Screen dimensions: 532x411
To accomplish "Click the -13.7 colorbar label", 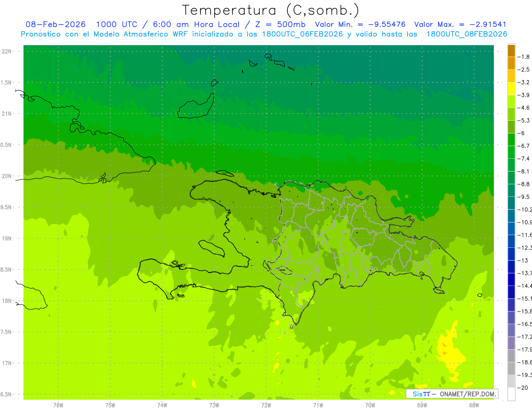I will (x=525, y=273).
